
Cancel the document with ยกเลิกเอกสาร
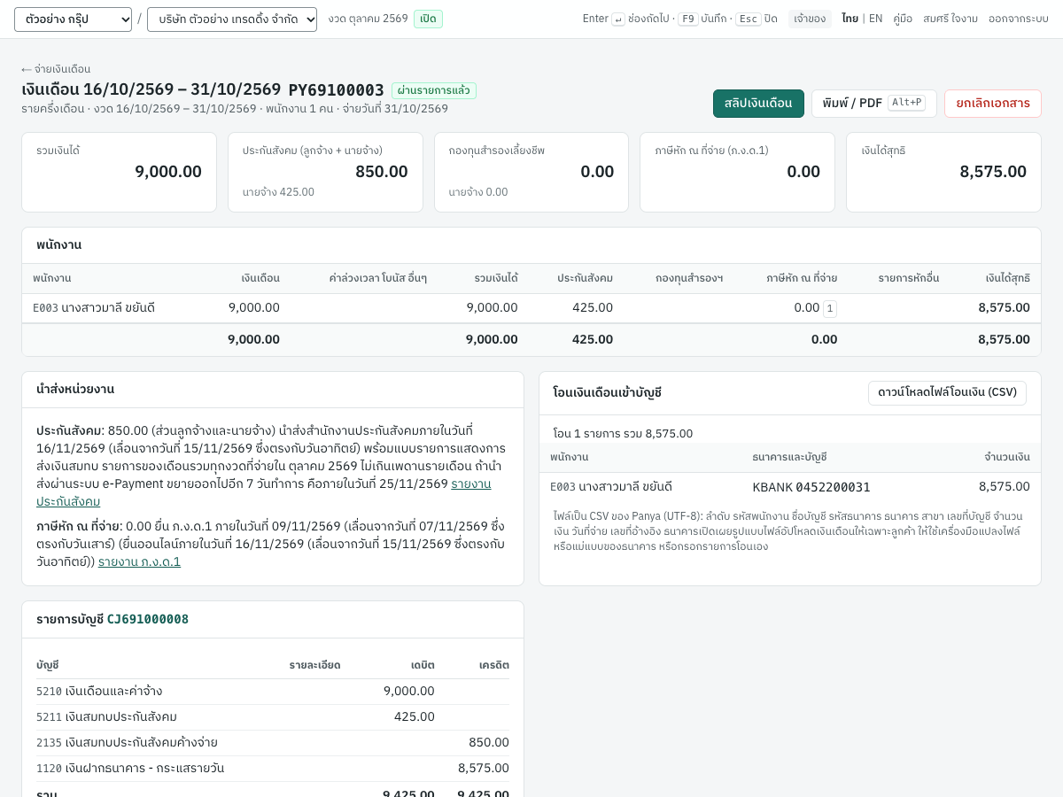pos(993,104)
